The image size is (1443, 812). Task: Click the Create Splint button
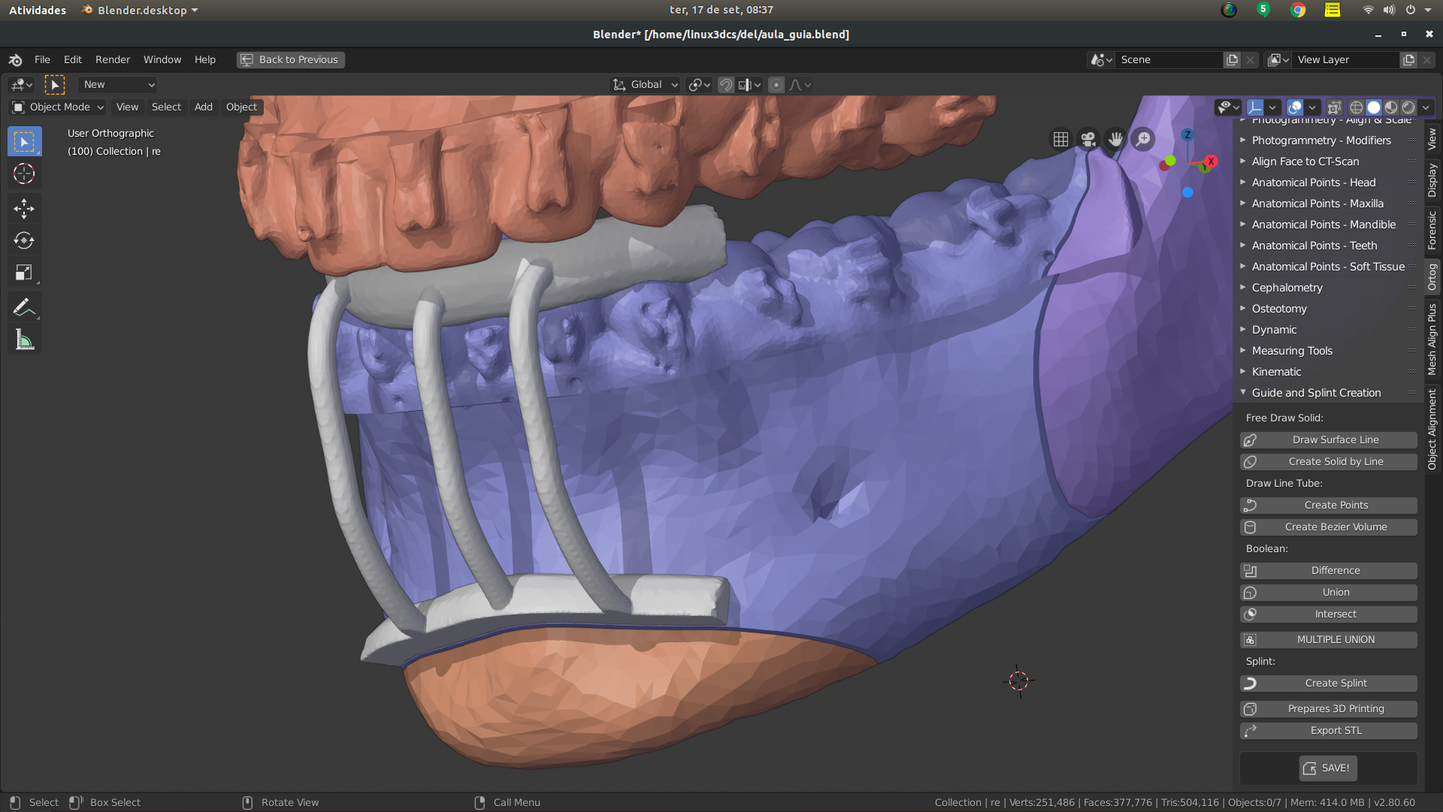click(1329, 684)
